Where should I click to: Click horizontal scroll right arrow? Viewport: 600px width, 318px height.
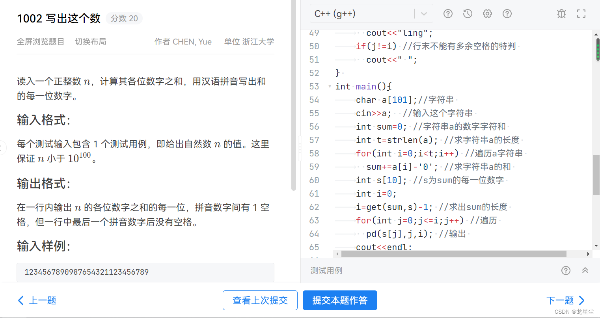point(589,254)
